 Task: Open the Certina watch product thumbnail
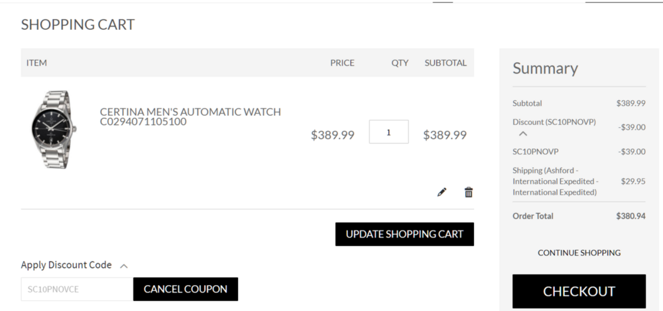pyautogui.click(x=52, y=130)
